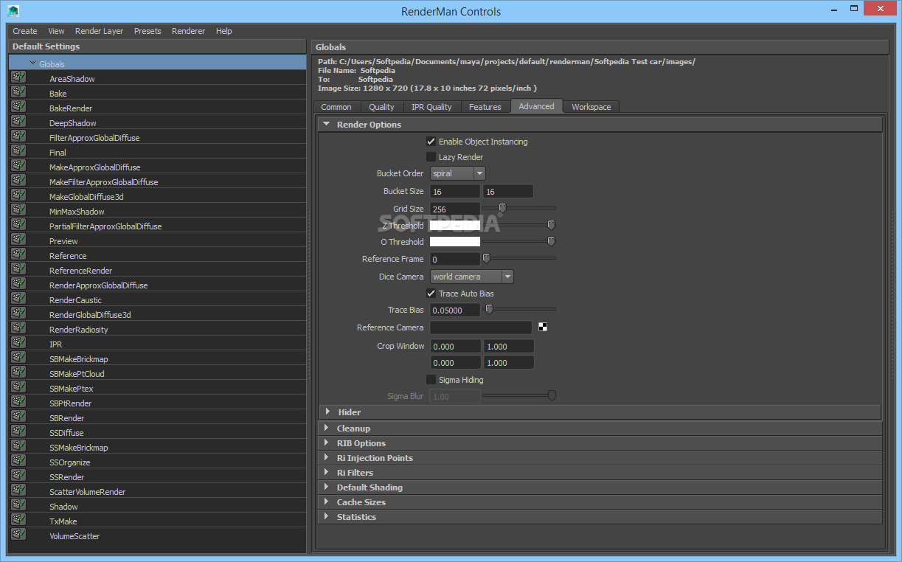Click the Trace Bias slider handle
This screenshot has height=562, width=902.
coord(488,310)
